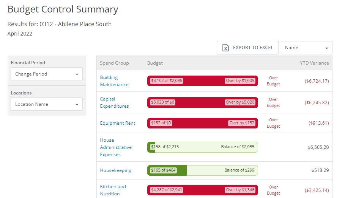The width and height of the screenshot is (345, 198).
Task: Click the Excel file icon on export button
Action: tap(225, 48)
